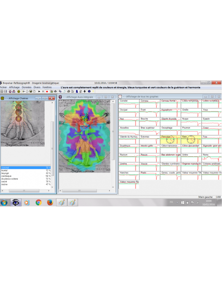Screen dimensions: 222x287
Task: Click the highlighted Rate graph cell
Action: 191,140
